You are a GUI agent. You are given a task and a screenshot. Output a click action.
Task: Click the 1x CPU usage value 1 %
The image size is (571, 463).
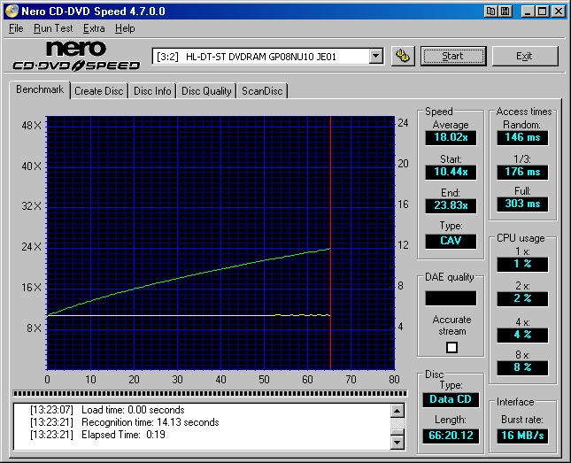coord(522,264)
